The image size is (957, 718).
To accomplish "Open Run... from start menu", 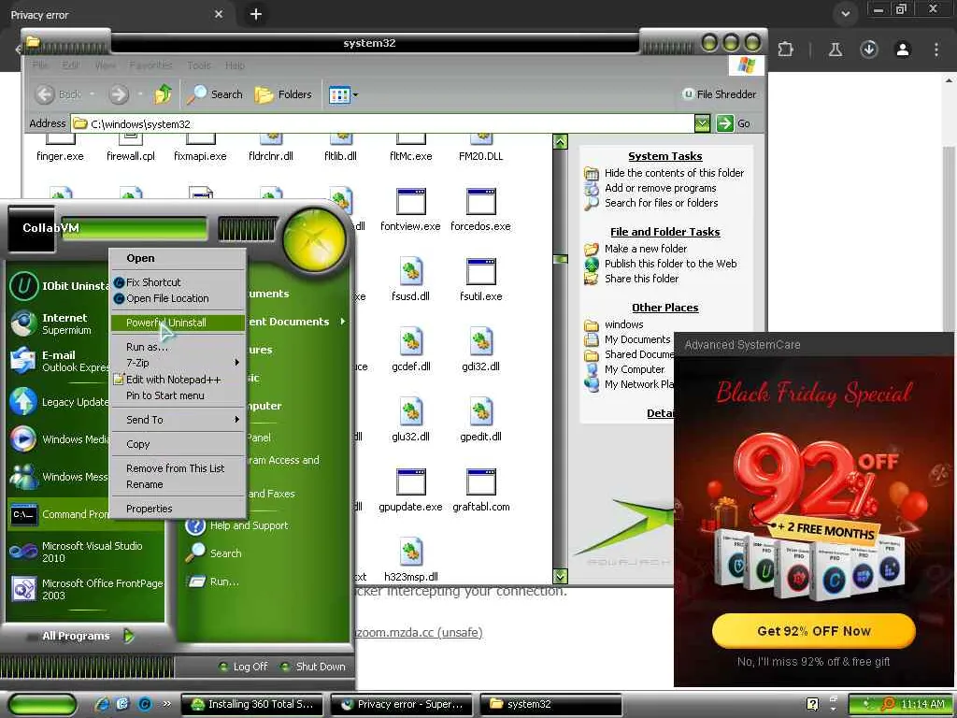I will [214, 582].
